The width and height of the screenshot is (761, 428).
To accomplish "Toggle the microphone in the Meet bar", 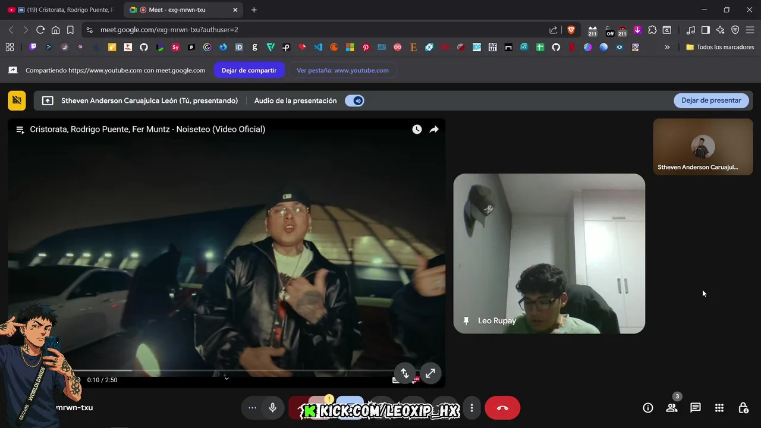I will click(272, 408).
